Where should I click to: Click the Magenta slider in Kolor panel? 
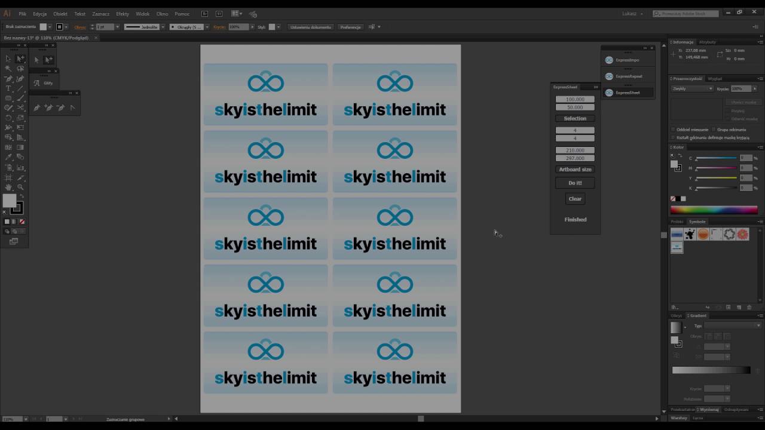716,168
